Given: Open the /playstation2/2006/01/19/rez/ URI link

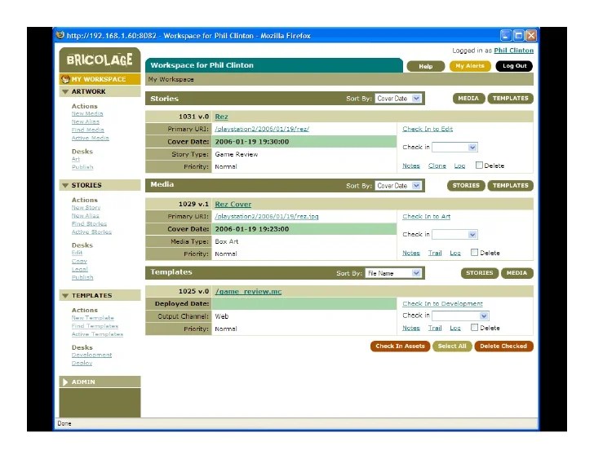Looking at the screenshot, I should 262,129.
